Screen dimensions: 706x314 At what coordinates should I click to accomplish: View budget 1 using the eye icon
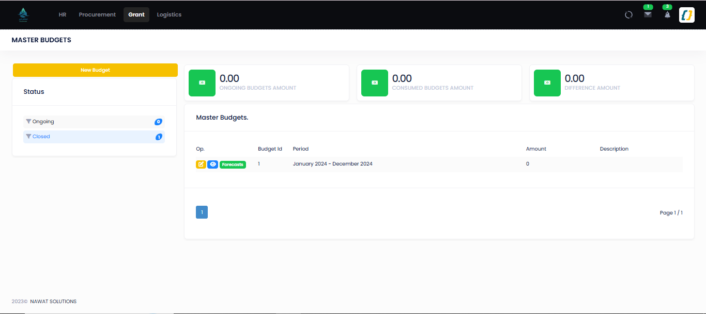click(212, 164)
